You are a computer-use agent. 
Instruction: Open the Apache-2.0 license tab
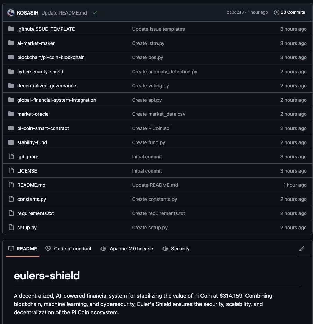tap(127, 249)
